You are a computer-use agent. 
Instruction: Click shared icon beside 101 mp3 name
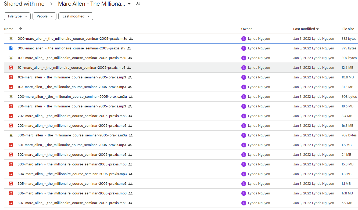(x=129, y=68)
